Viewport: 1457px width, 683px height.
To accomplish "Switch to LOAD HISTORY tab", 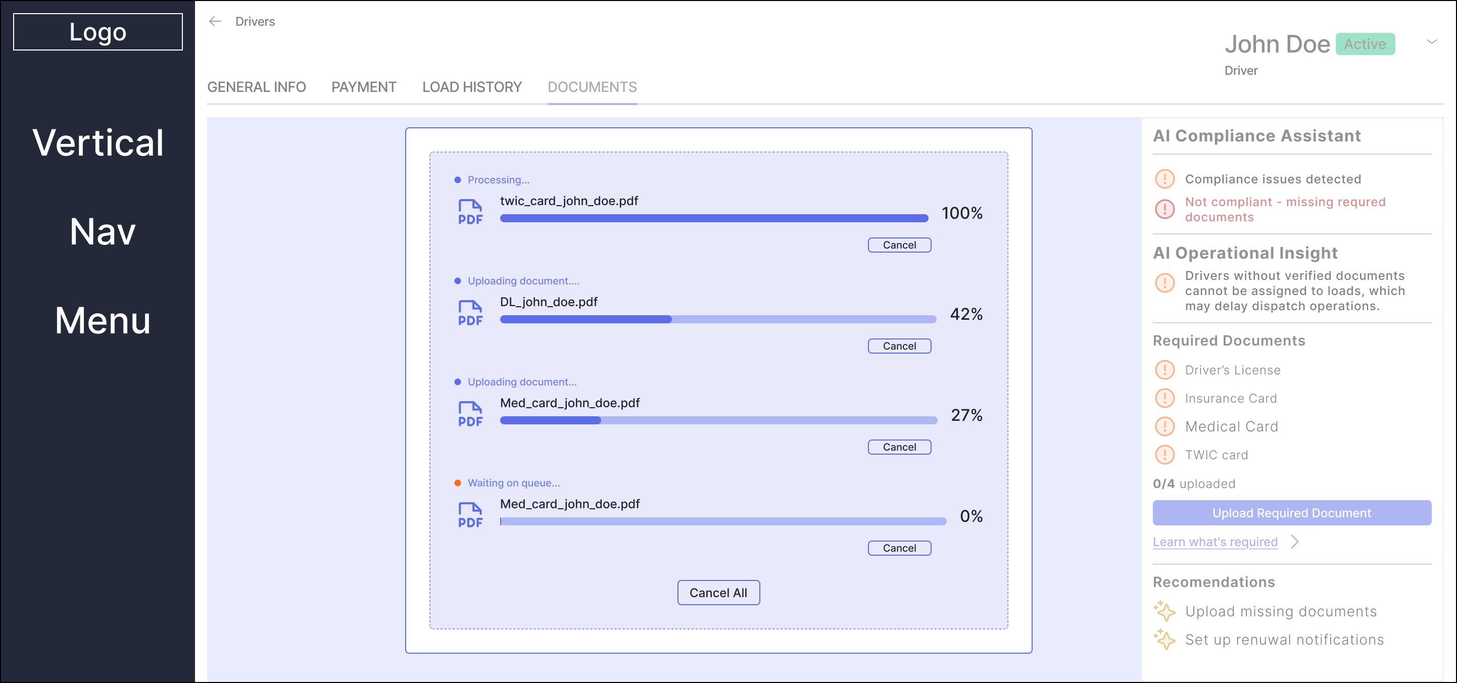I will (472, 87).
